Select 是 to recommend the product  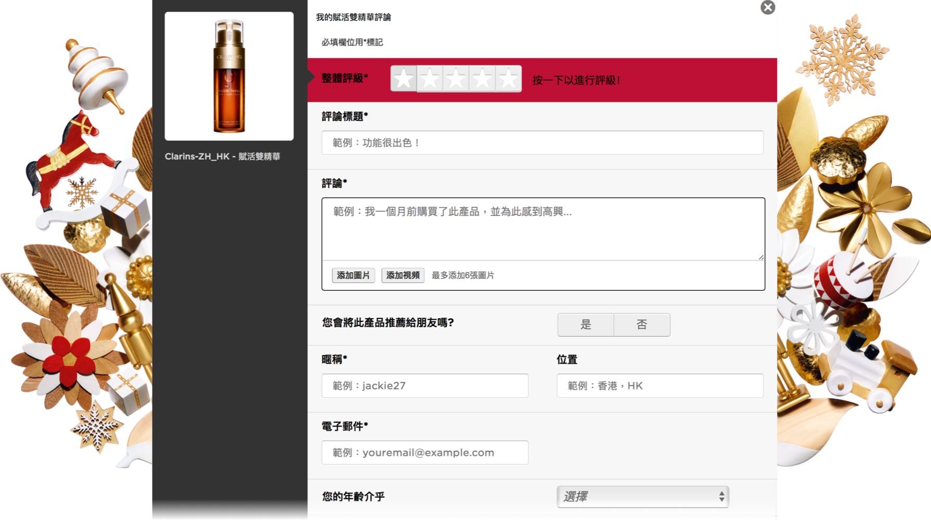click(586, 325)
